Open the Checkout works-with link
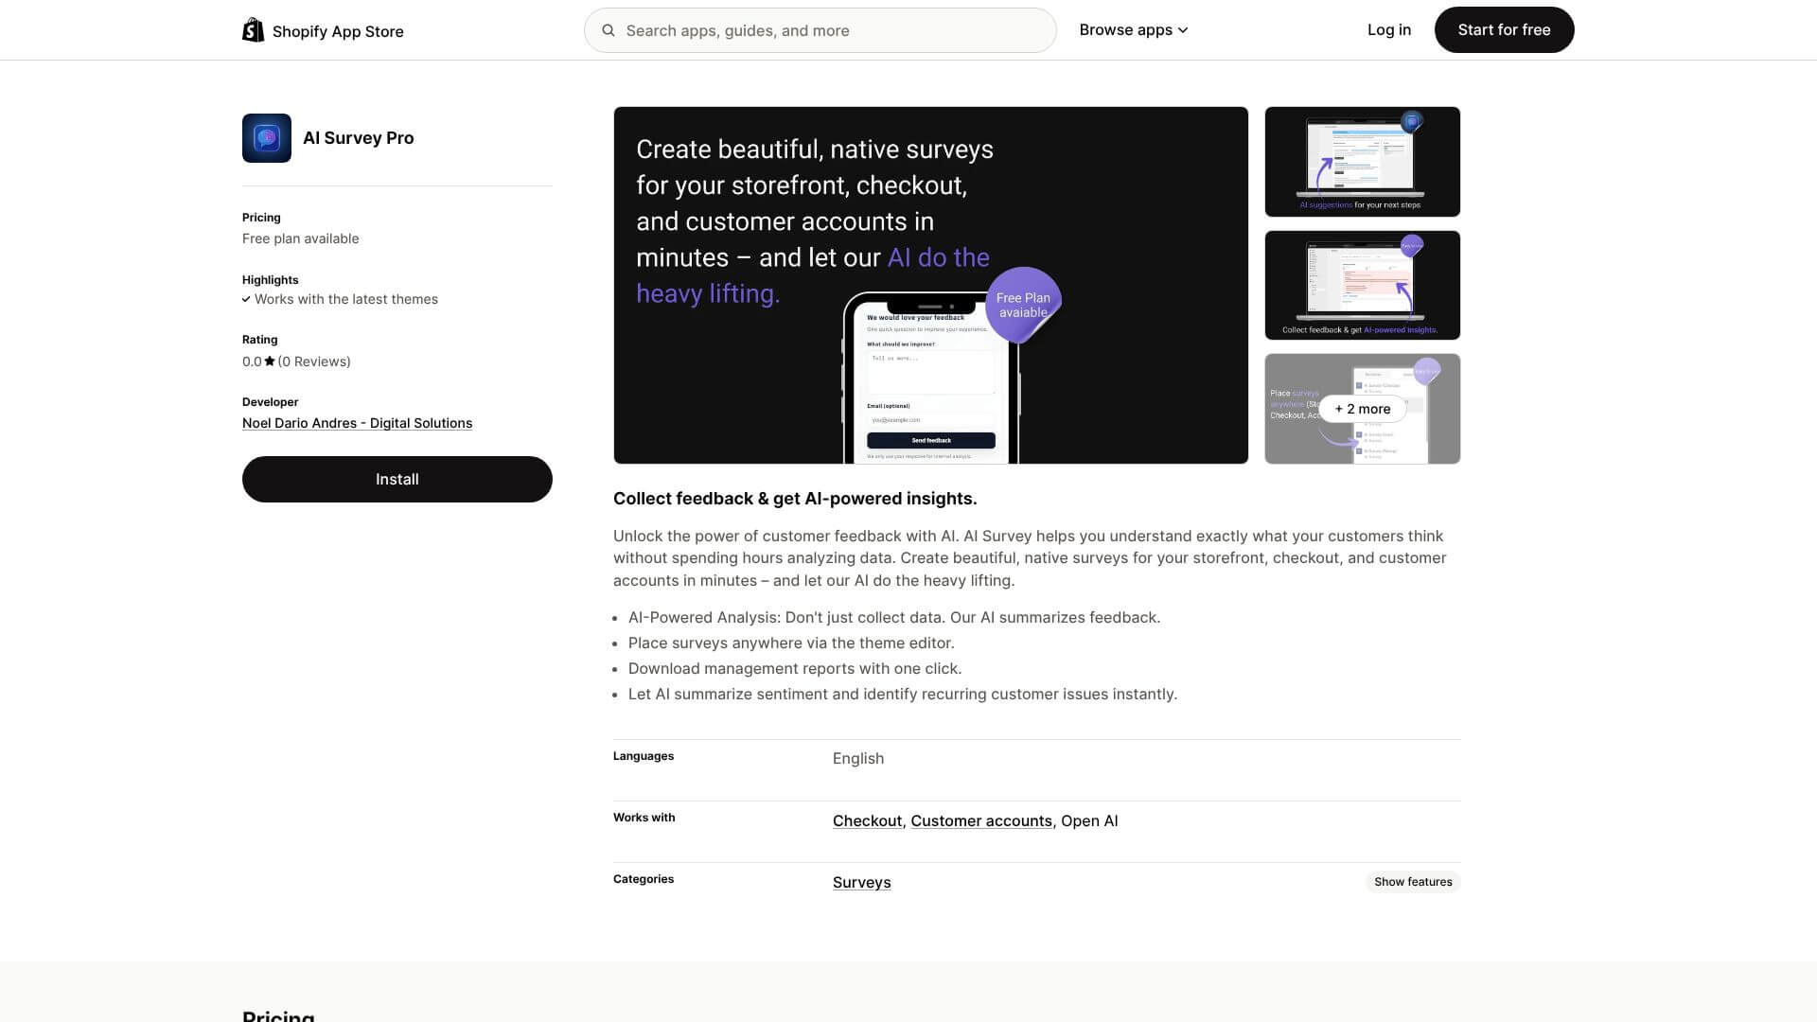 coord(867,820)
